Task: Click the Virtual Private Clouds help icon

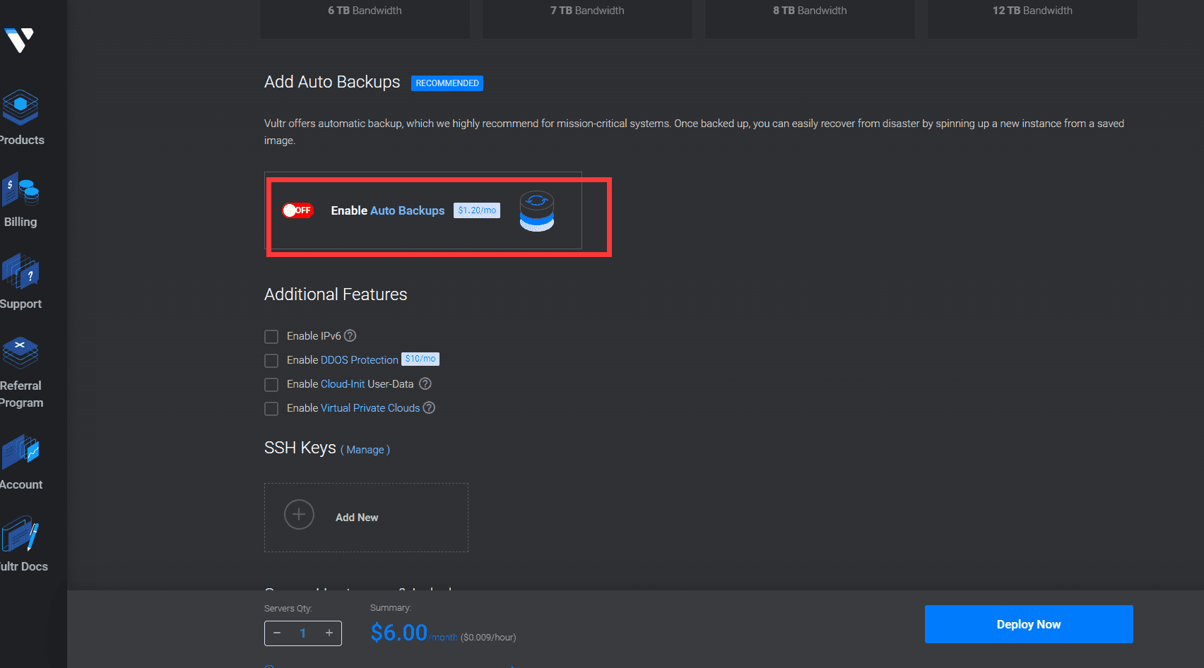Action: point(429,408)
